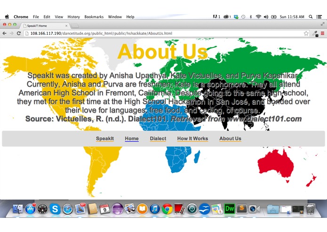Enter fullscreen with the window arrows icon
This screenshot has width=327, height=232.
[322, 24]
